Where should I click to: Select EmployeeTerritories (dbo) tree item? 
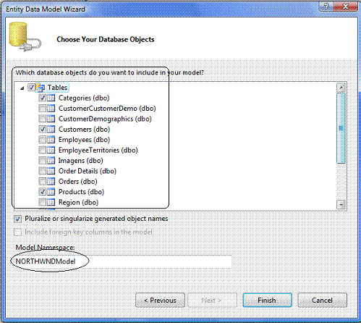click(98, 150)
